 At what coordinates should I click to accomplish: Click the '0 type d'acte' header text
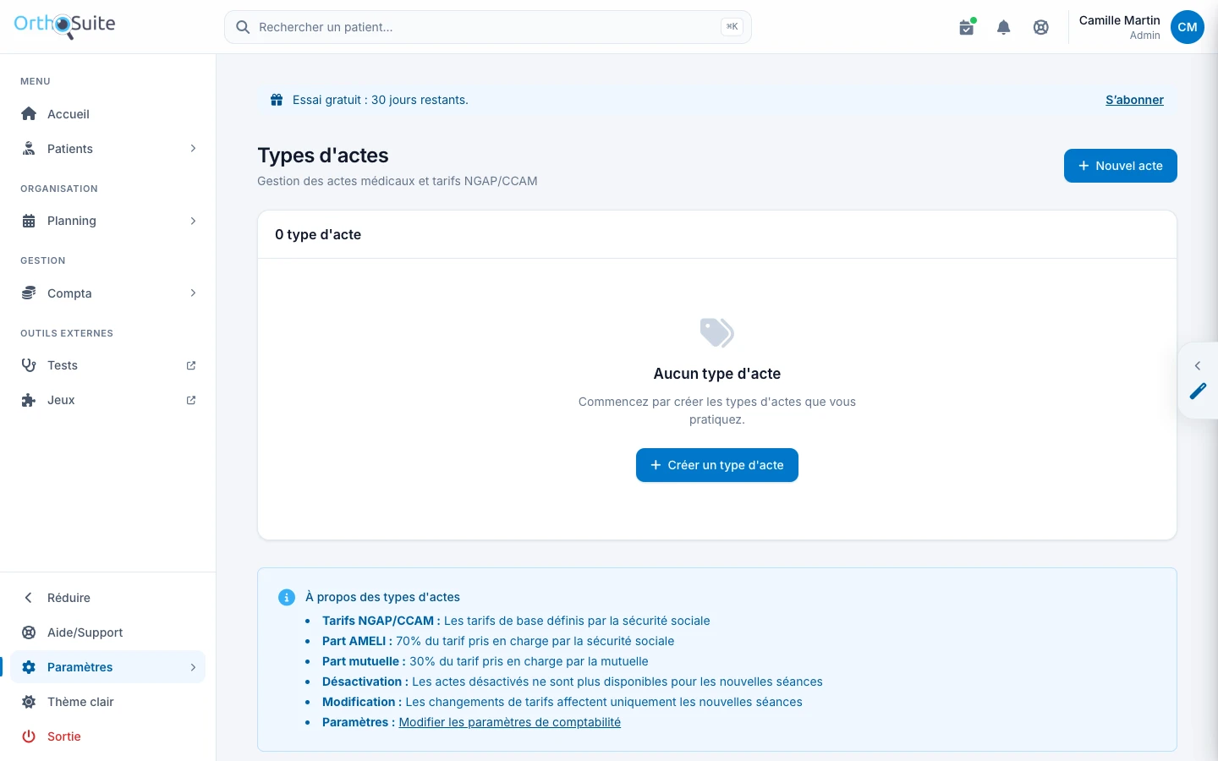(x=318, y=234)
